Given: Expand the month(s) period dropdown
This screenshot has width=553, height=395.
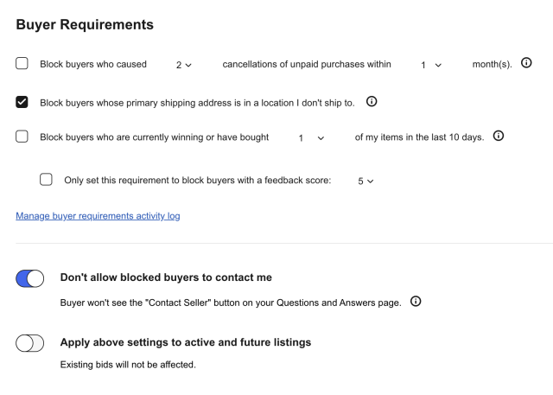Looking at the screenshot, I should 431,65.
